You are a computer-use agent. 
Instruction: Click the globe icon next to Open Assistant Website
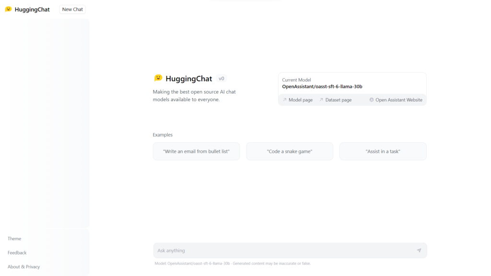click(371, 100)
